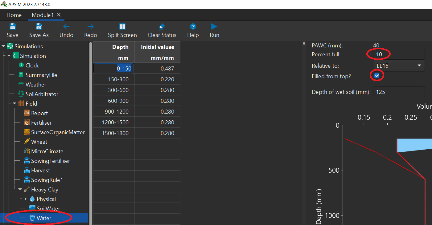Select the SummaryFile node icon
Screen dimensions: 432x225
[21, 75]
